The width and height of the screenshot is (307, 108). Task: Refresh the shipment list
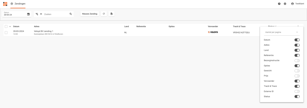click(104, 14)
